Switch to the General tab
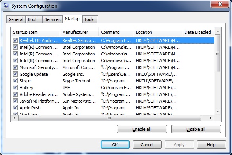 pyautogui.click(x=16, y=19)
